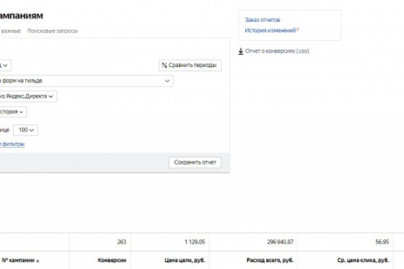Expand the форм на тильде goal dropdown
404x269 pixels.
click(167, 81)
